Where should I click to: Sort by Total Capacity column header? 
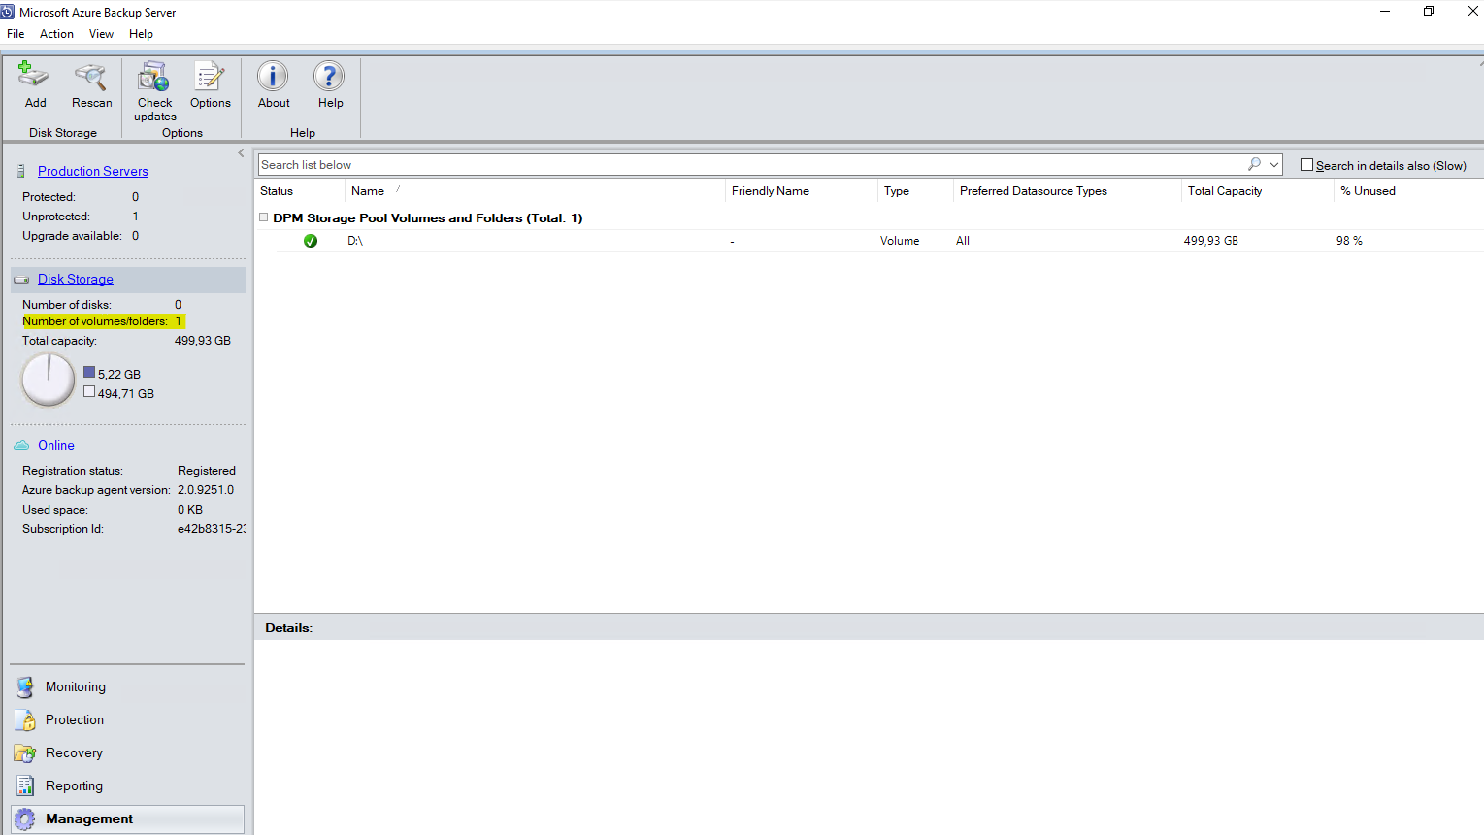tap(1225, 191)
